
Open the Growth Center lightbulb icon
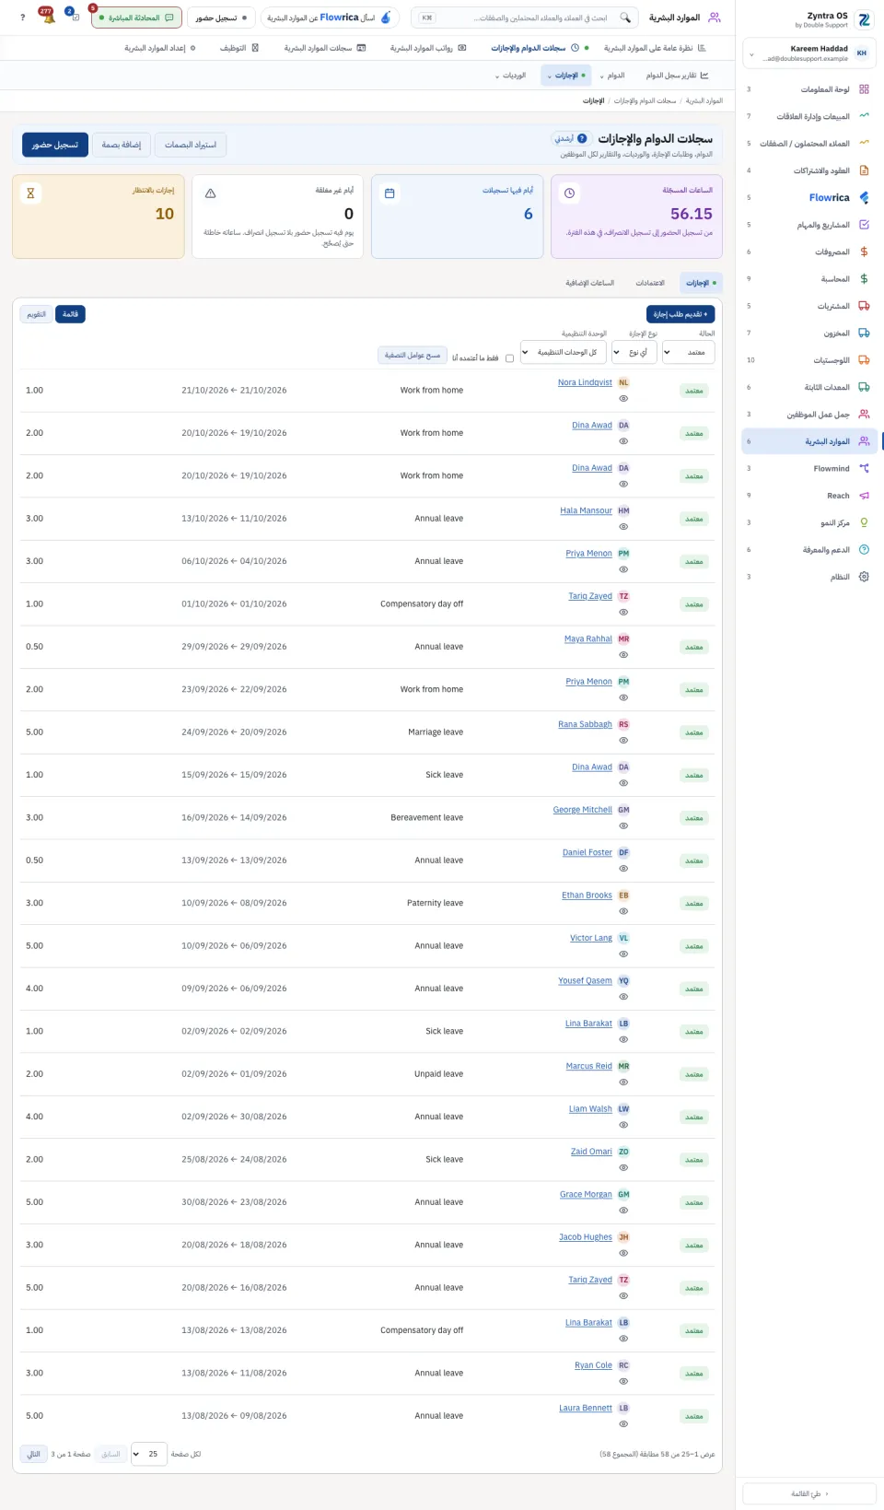pos(864,522)
